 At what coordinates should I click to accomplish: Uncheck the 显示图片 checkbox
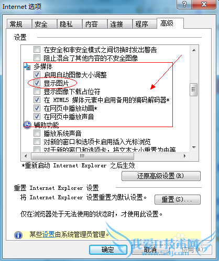(x=37, y=83)
